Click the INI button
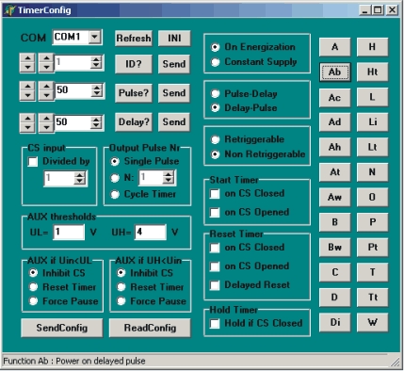404x371 pixels. point(174,39)
